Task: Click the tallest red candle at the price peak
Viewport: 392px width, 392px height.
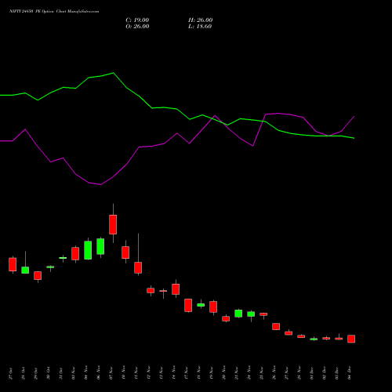Action: coord(113,224)
